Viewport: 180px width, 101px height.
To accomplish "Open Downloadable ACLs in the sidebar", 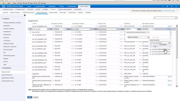I will (x=8, y=81).
